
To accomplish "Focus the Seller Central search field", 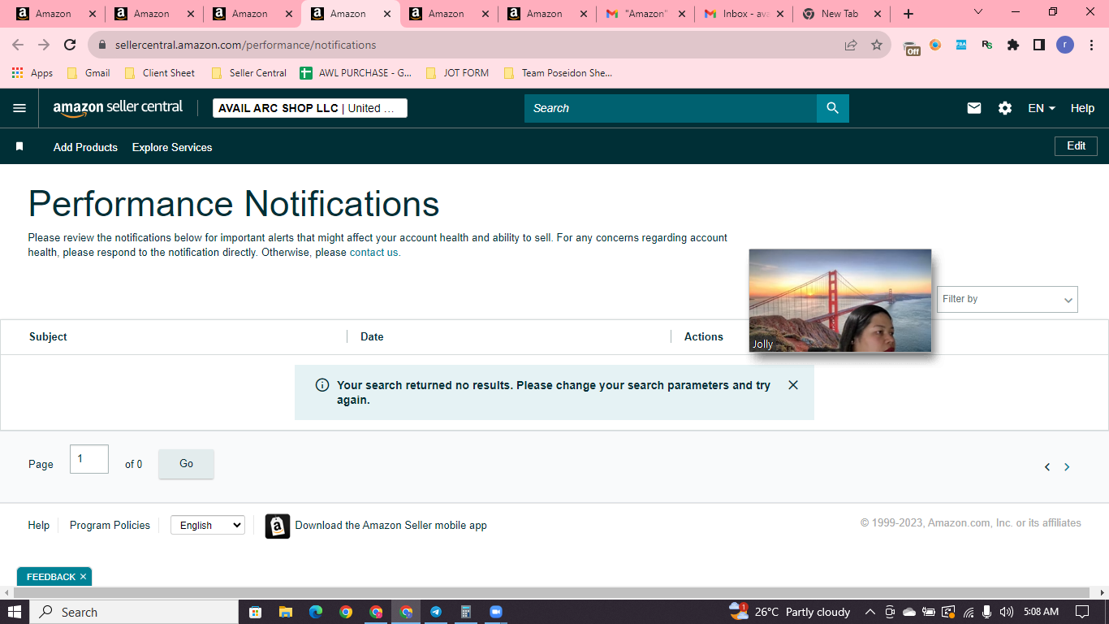I will coord(671,108).
